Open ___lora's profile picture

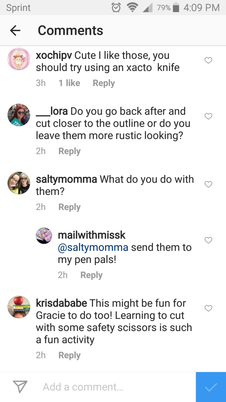(19, 115)
